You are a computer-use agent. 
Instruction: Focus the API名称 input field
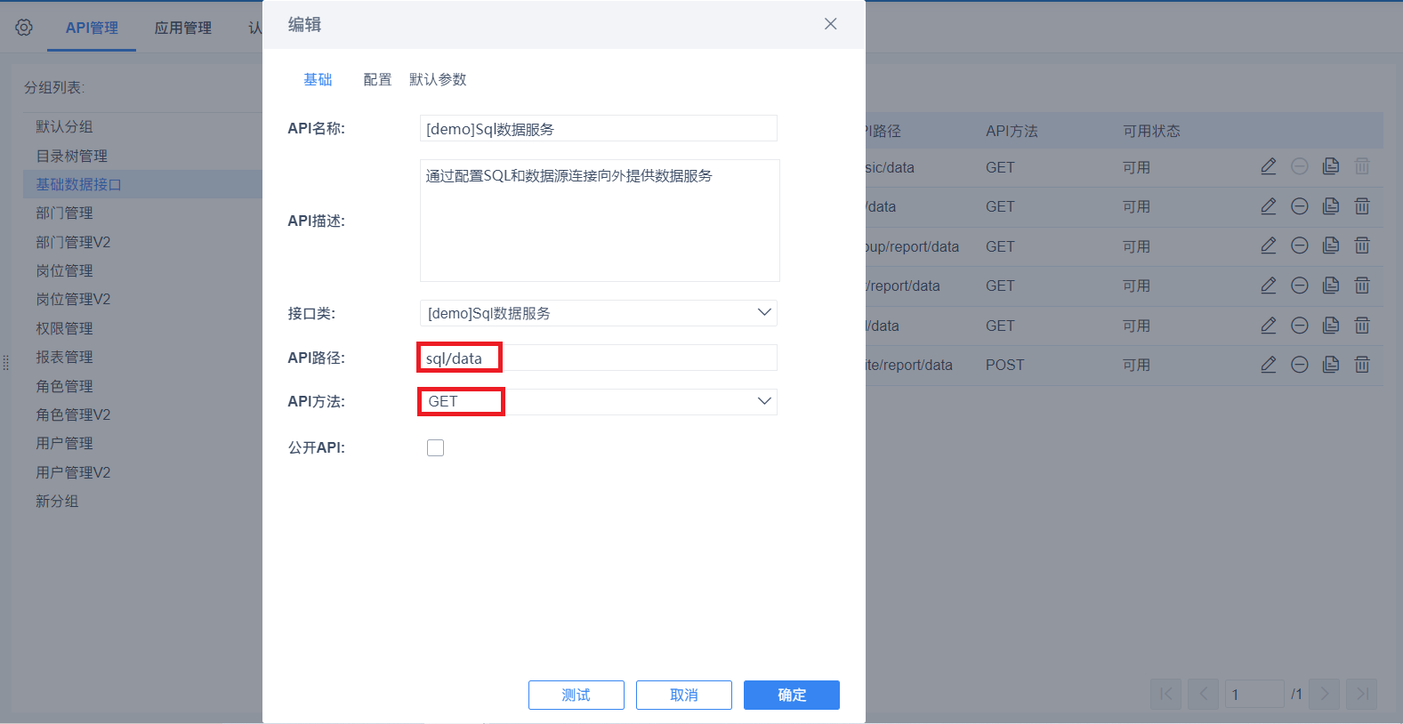click(x=598, y=128)
